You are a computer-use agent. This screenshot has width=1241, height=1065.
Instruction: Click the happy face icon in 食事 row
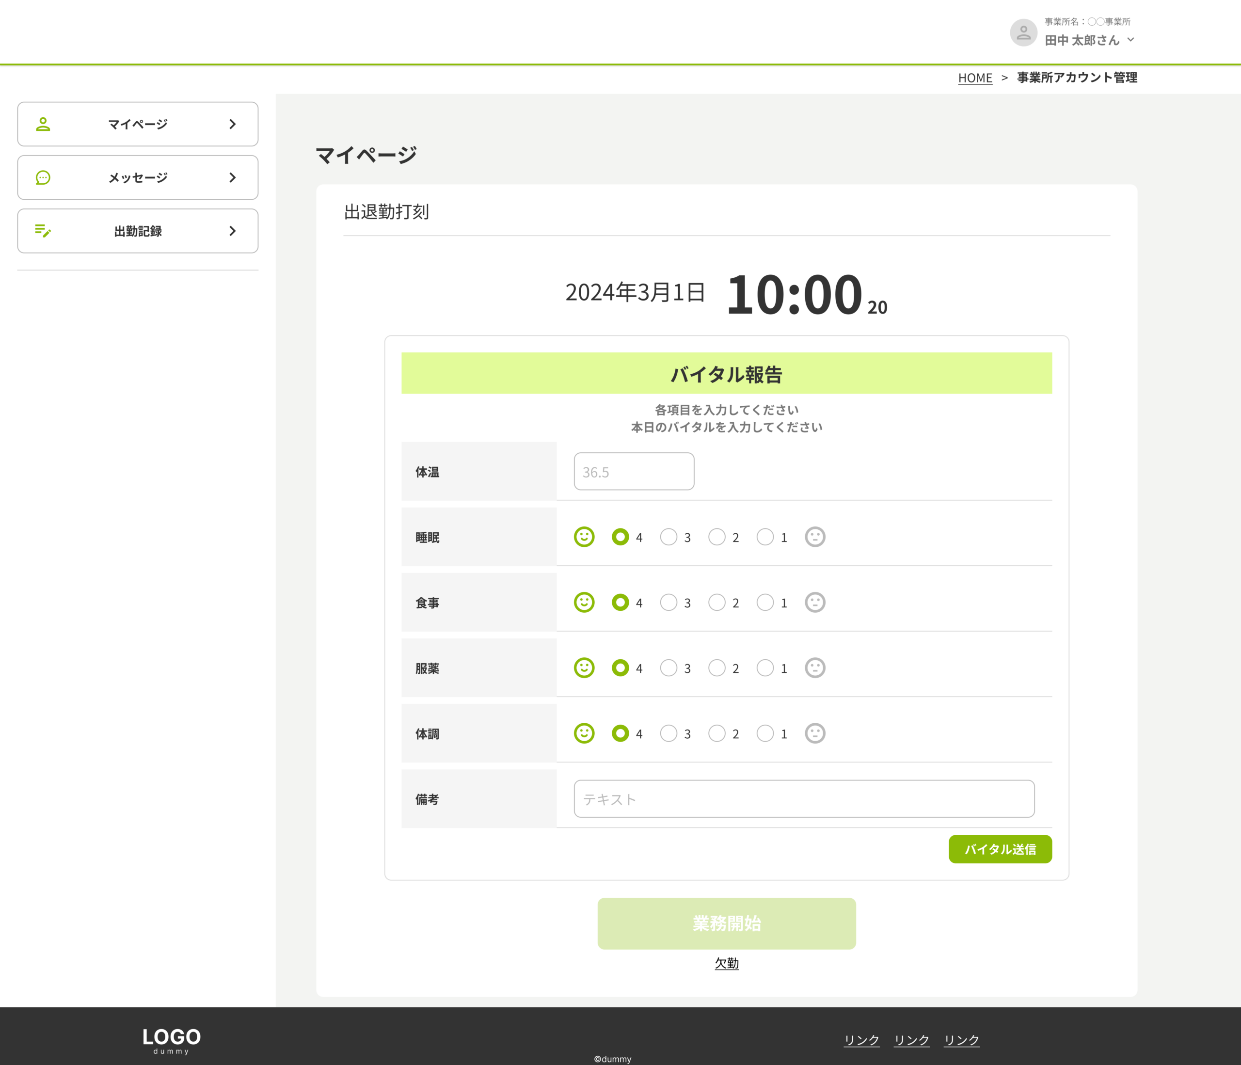click(584, 602)
